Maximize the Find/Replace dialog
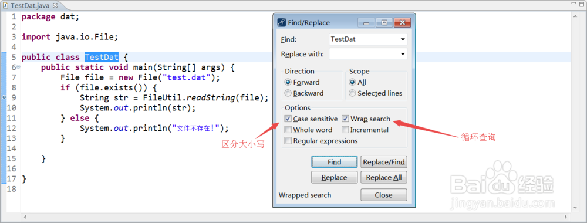This screenshot has width=587, height=223. pyautogui.click(x=384, y=23)
